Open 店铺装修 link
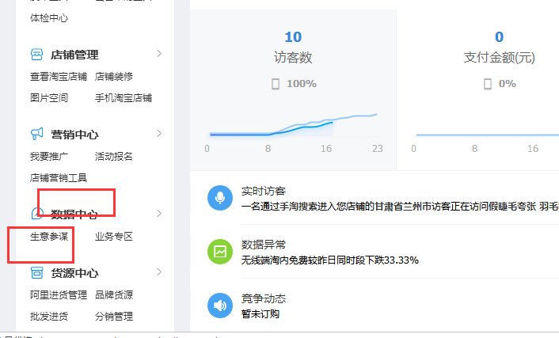The width and height of the screenshot is (559, 338). pyautogui.click(x=114, y=76)
